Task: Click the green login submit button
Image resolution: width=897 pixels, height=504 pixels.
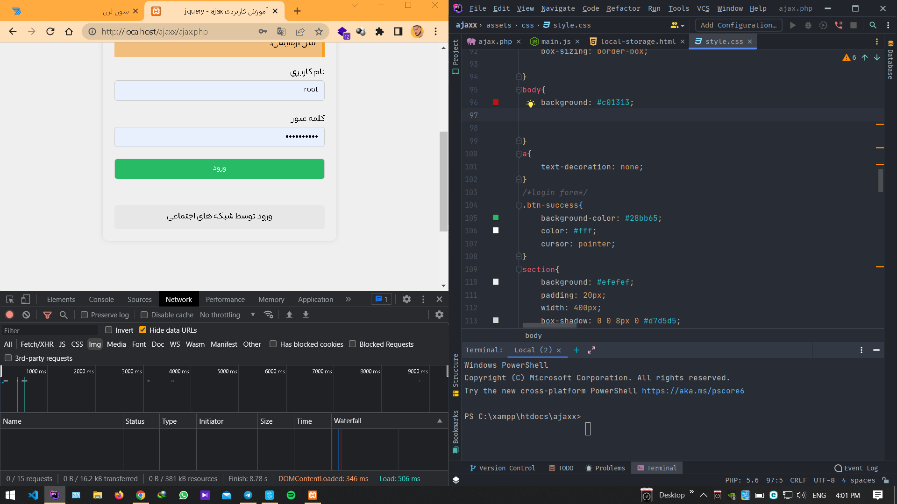Action: [220, 169]
